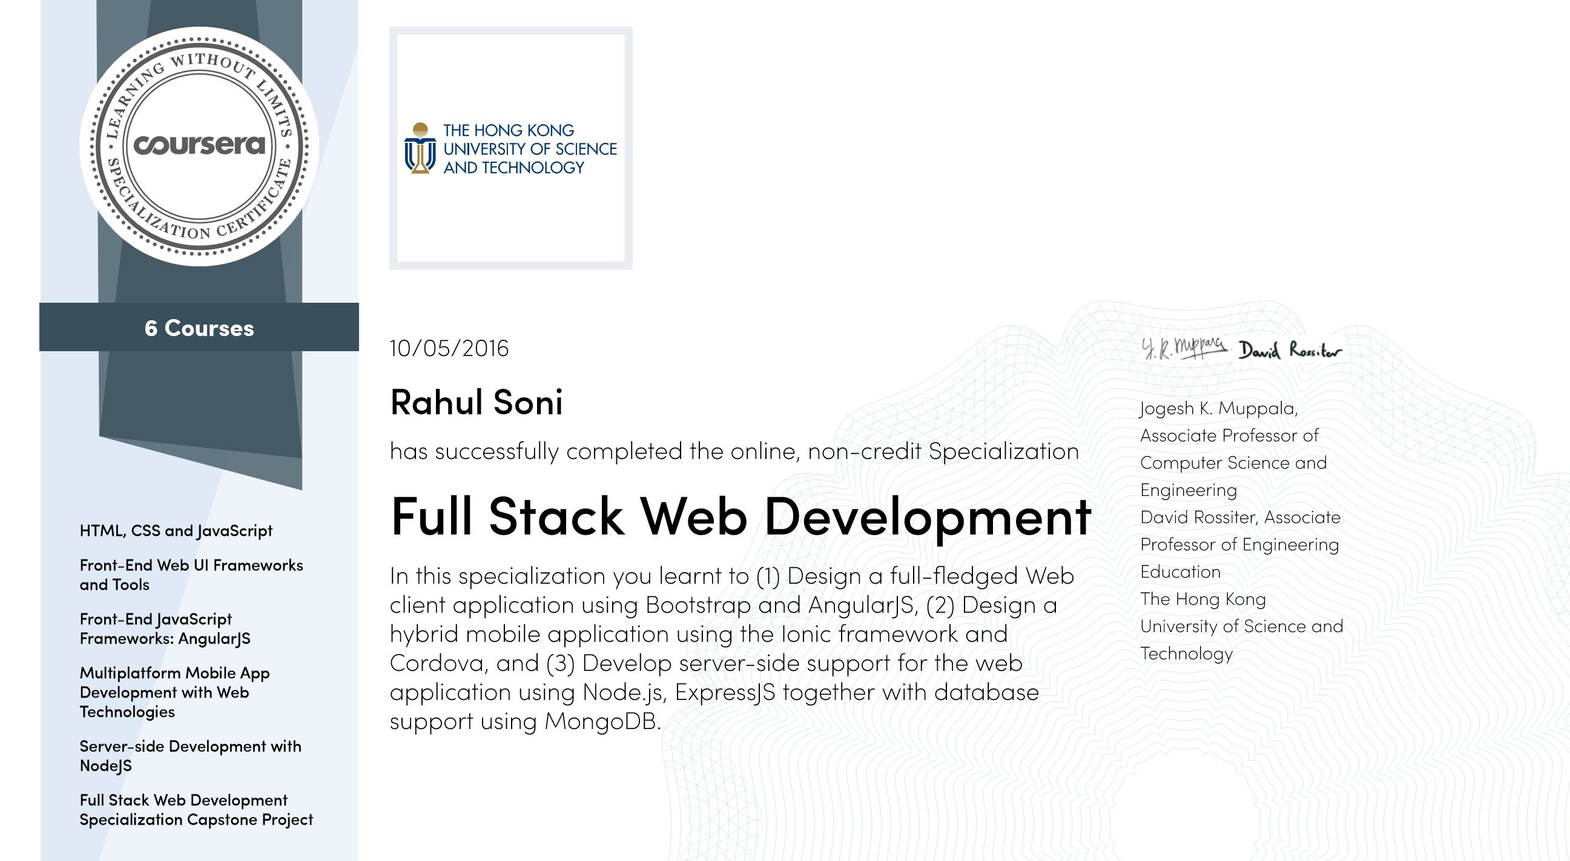Click Jogesh Muppala's handwritten signature
Screen dimensions: 1570x861
pos(1183,348)
